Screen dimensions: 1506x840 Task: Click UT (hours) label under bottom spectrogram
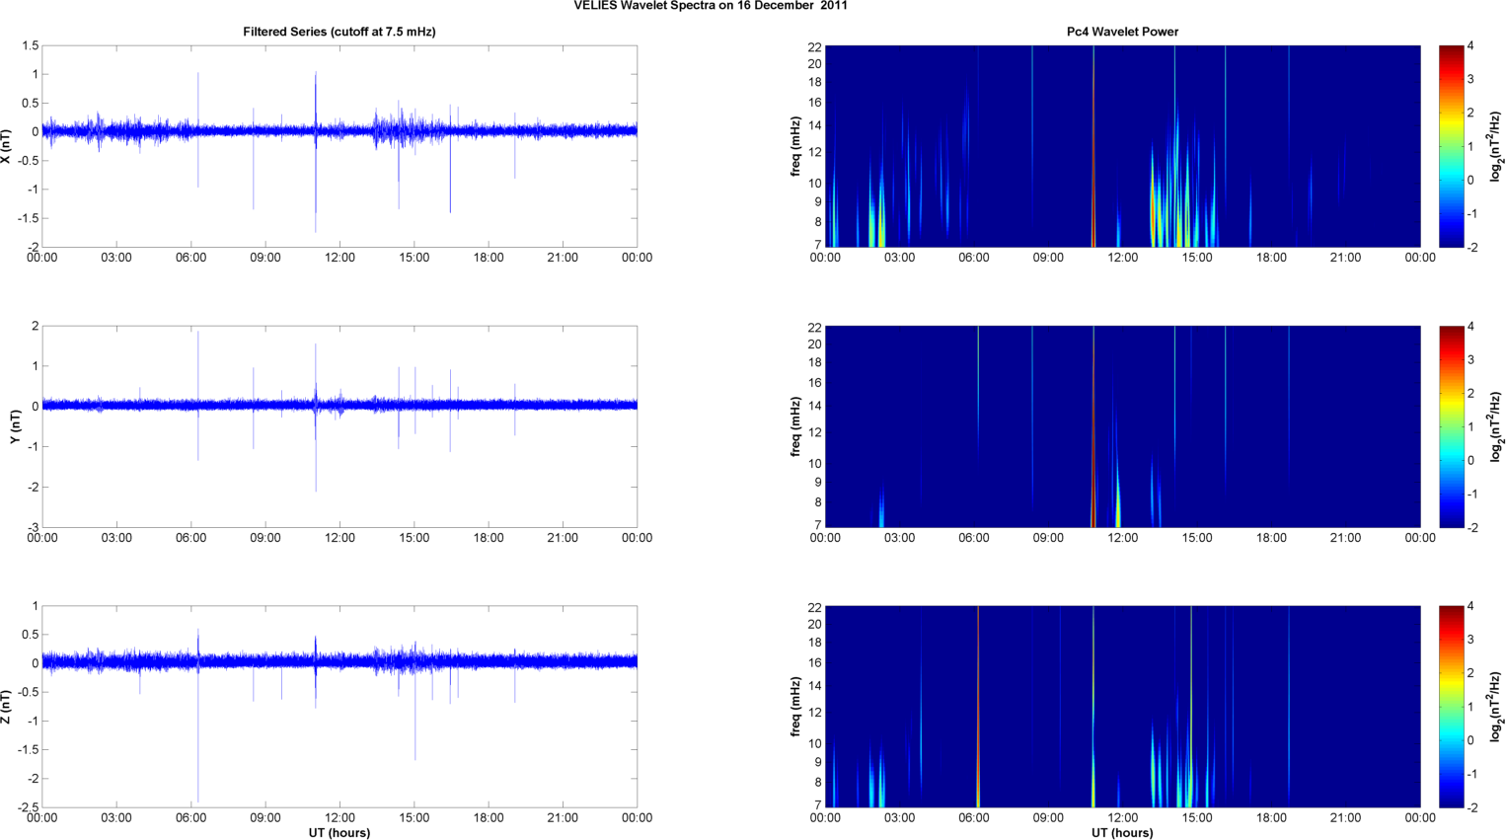tap(1122, 832)
